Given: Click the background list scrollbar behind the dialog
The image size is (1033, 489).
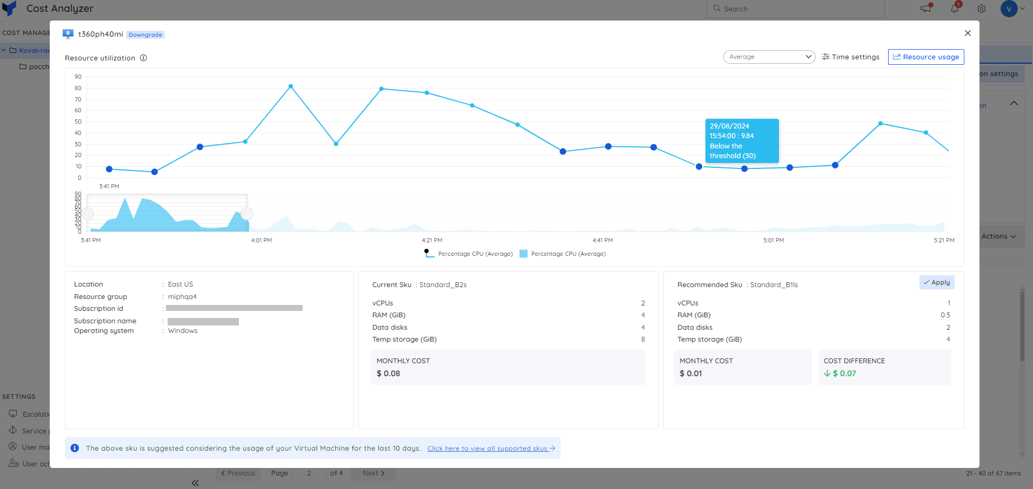Looking at the screenshot, I should [1022, 326].
